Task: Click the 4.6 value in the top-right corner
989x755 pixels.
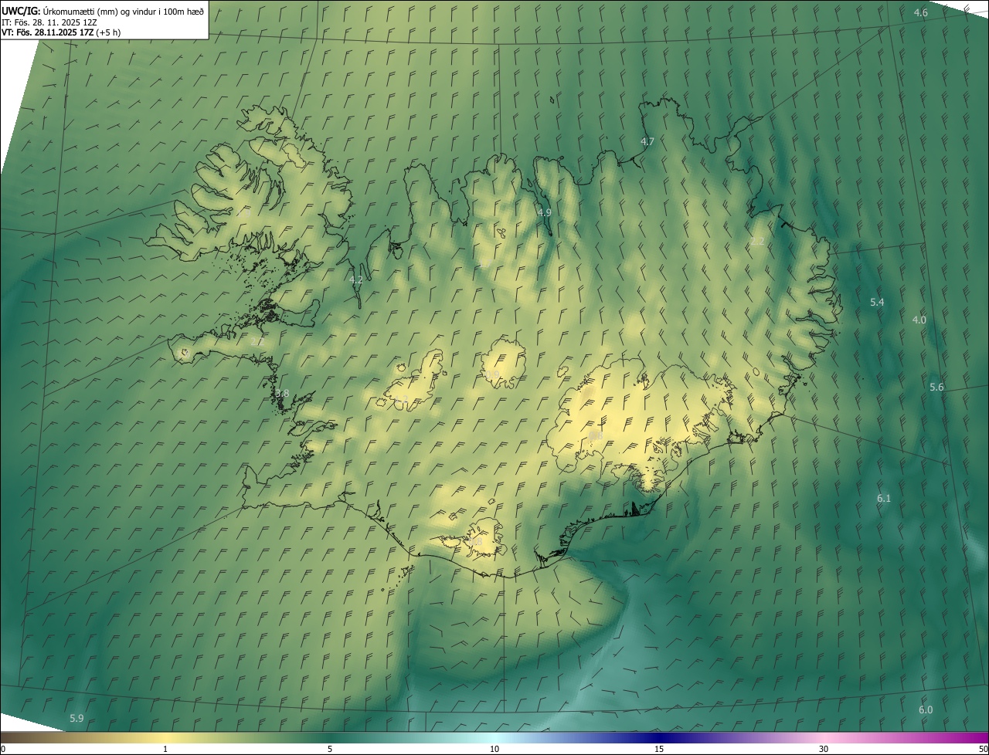Action: pyautogui.click(x=921, y=13)
